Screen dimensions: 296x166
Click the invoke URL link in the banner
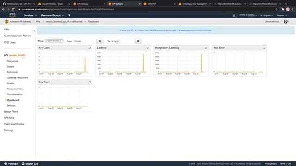pyautogui.click(x=174, y=30)
